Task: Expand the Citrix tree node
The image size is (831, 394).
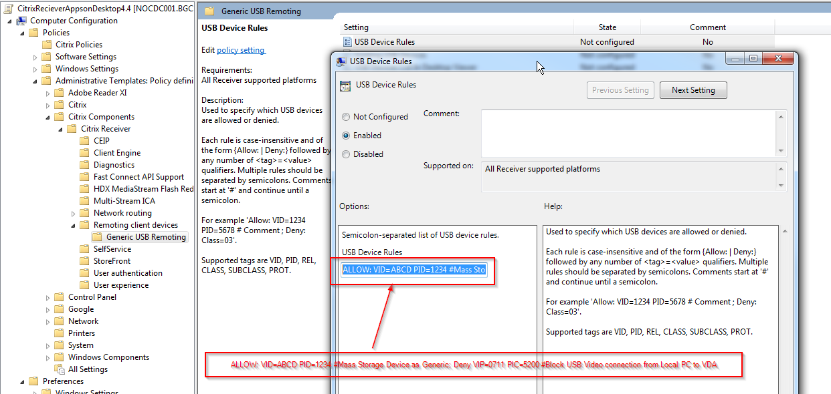Action: [48, 106]
